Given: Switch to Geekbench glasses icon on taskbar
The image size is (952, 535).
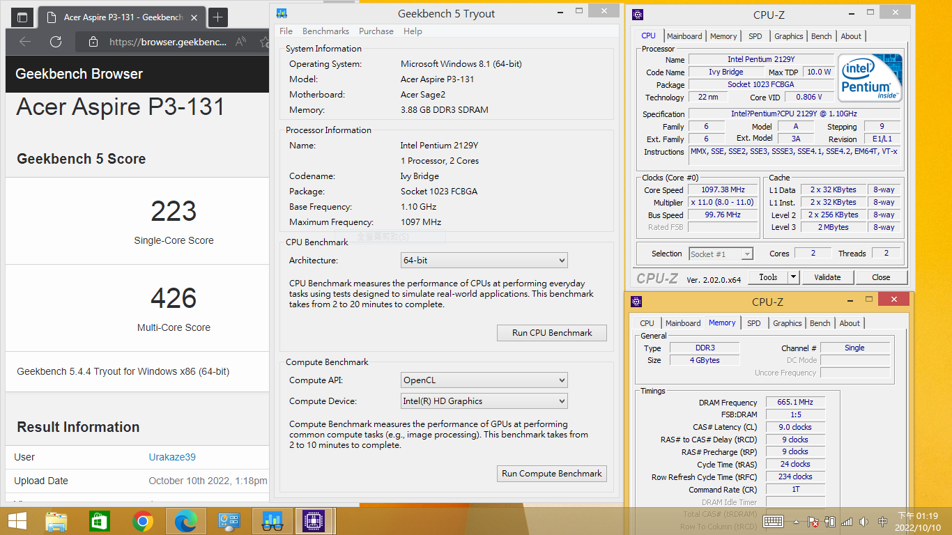Looking at the screenshot, I should pyautogui.click(x=272, y=521).
